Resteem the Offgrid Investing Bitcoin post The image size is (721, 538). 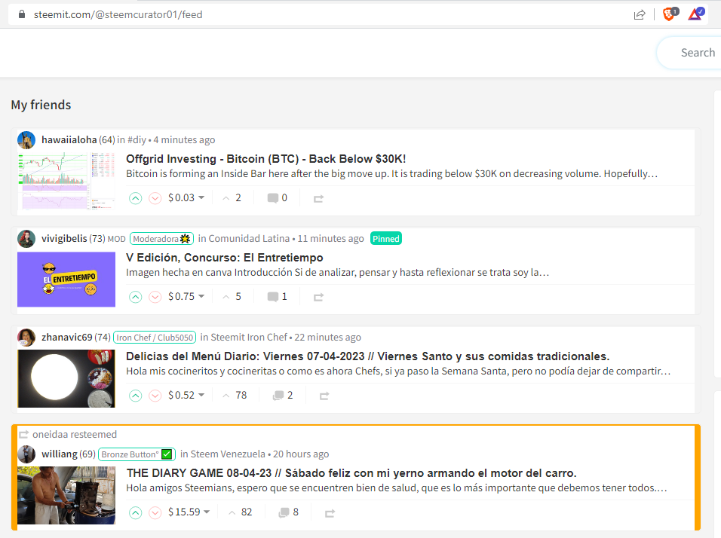318,198
